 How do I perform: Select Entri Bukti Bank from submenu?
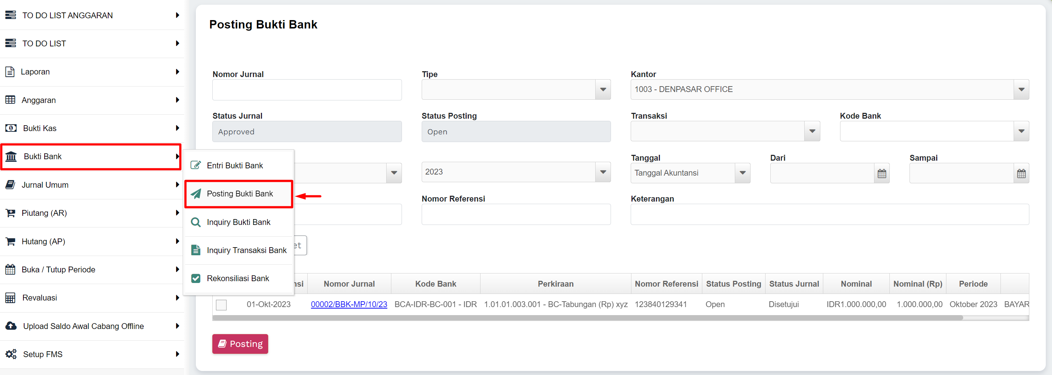[235, 165]
